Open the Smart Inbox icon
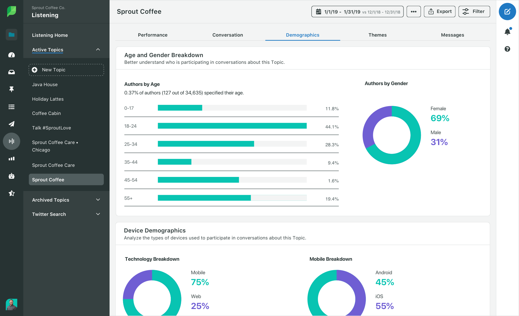The image size is (519, 316). pos(11,72)
